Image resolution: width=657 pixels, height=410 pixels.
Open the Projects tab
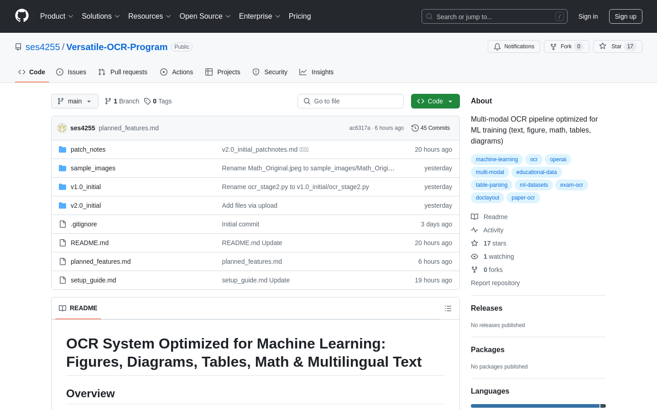click(223, 72)
